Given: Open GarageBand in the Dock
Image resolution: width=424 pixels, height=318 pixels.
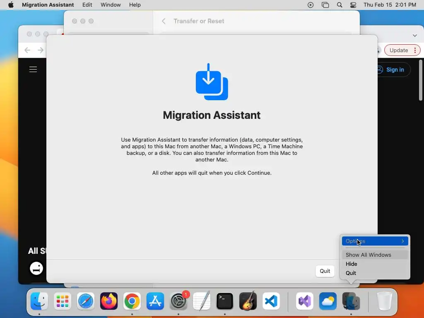Looking at the screenshot, I should pyautogui.click(x=248, y=301).
